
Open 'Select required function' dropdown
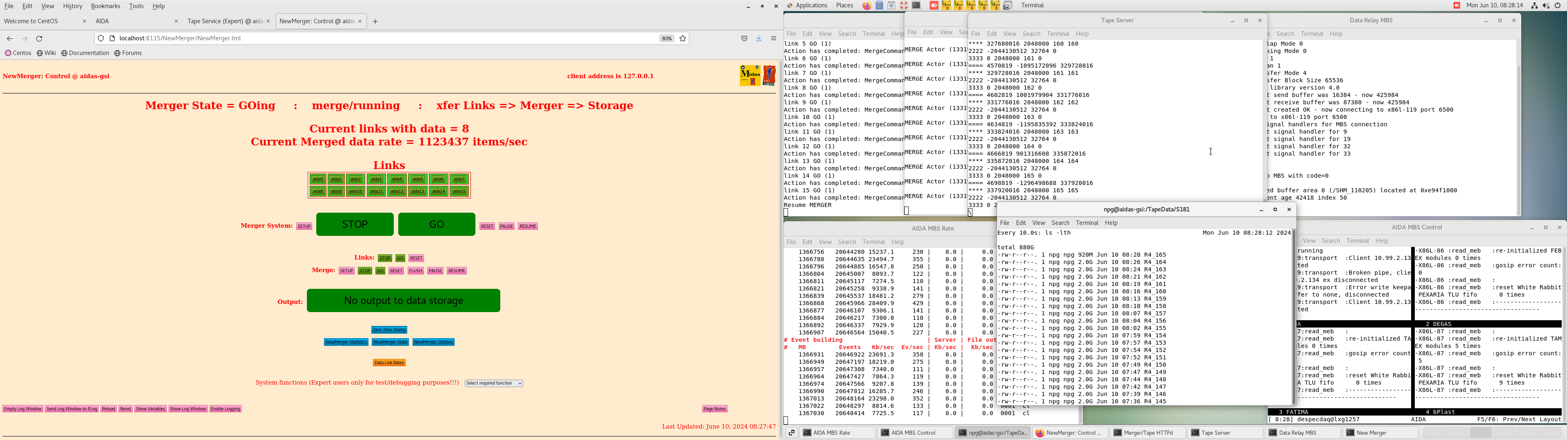click(494, 383)
